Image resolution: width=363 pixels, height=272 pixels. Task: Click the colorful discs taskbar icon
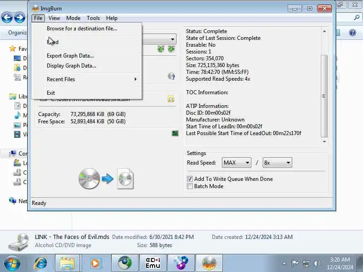tap(181, 263)
